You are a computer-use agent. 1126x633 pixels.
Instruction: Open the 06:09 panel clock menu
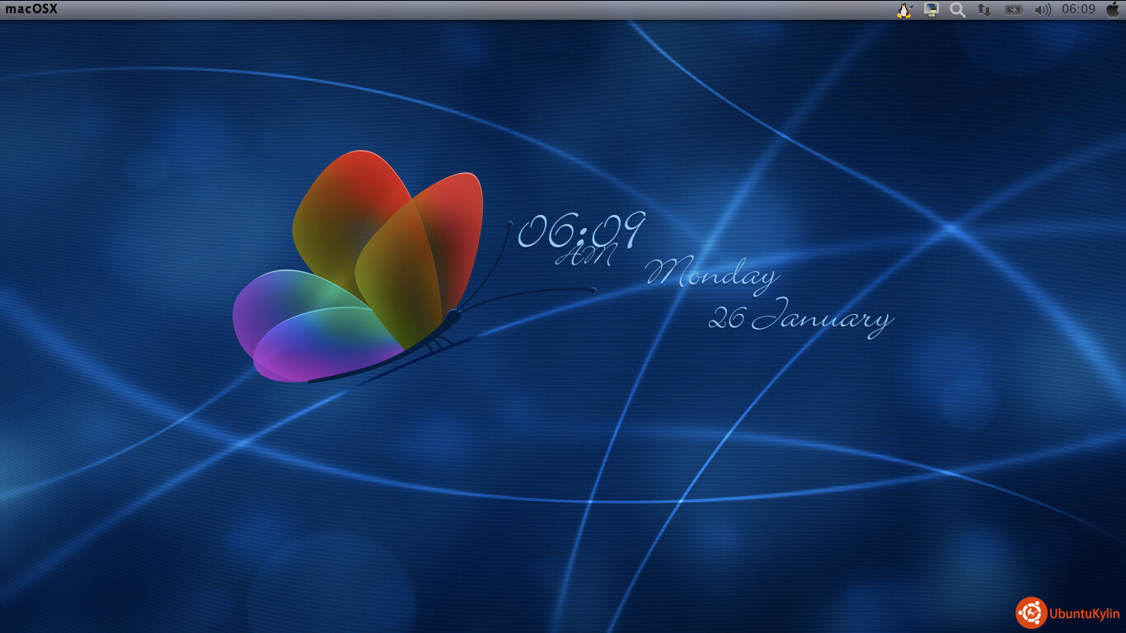tap(1078, 9)
